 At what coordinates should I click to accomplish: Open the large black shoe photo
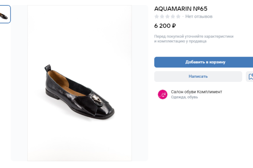point(79,84)
